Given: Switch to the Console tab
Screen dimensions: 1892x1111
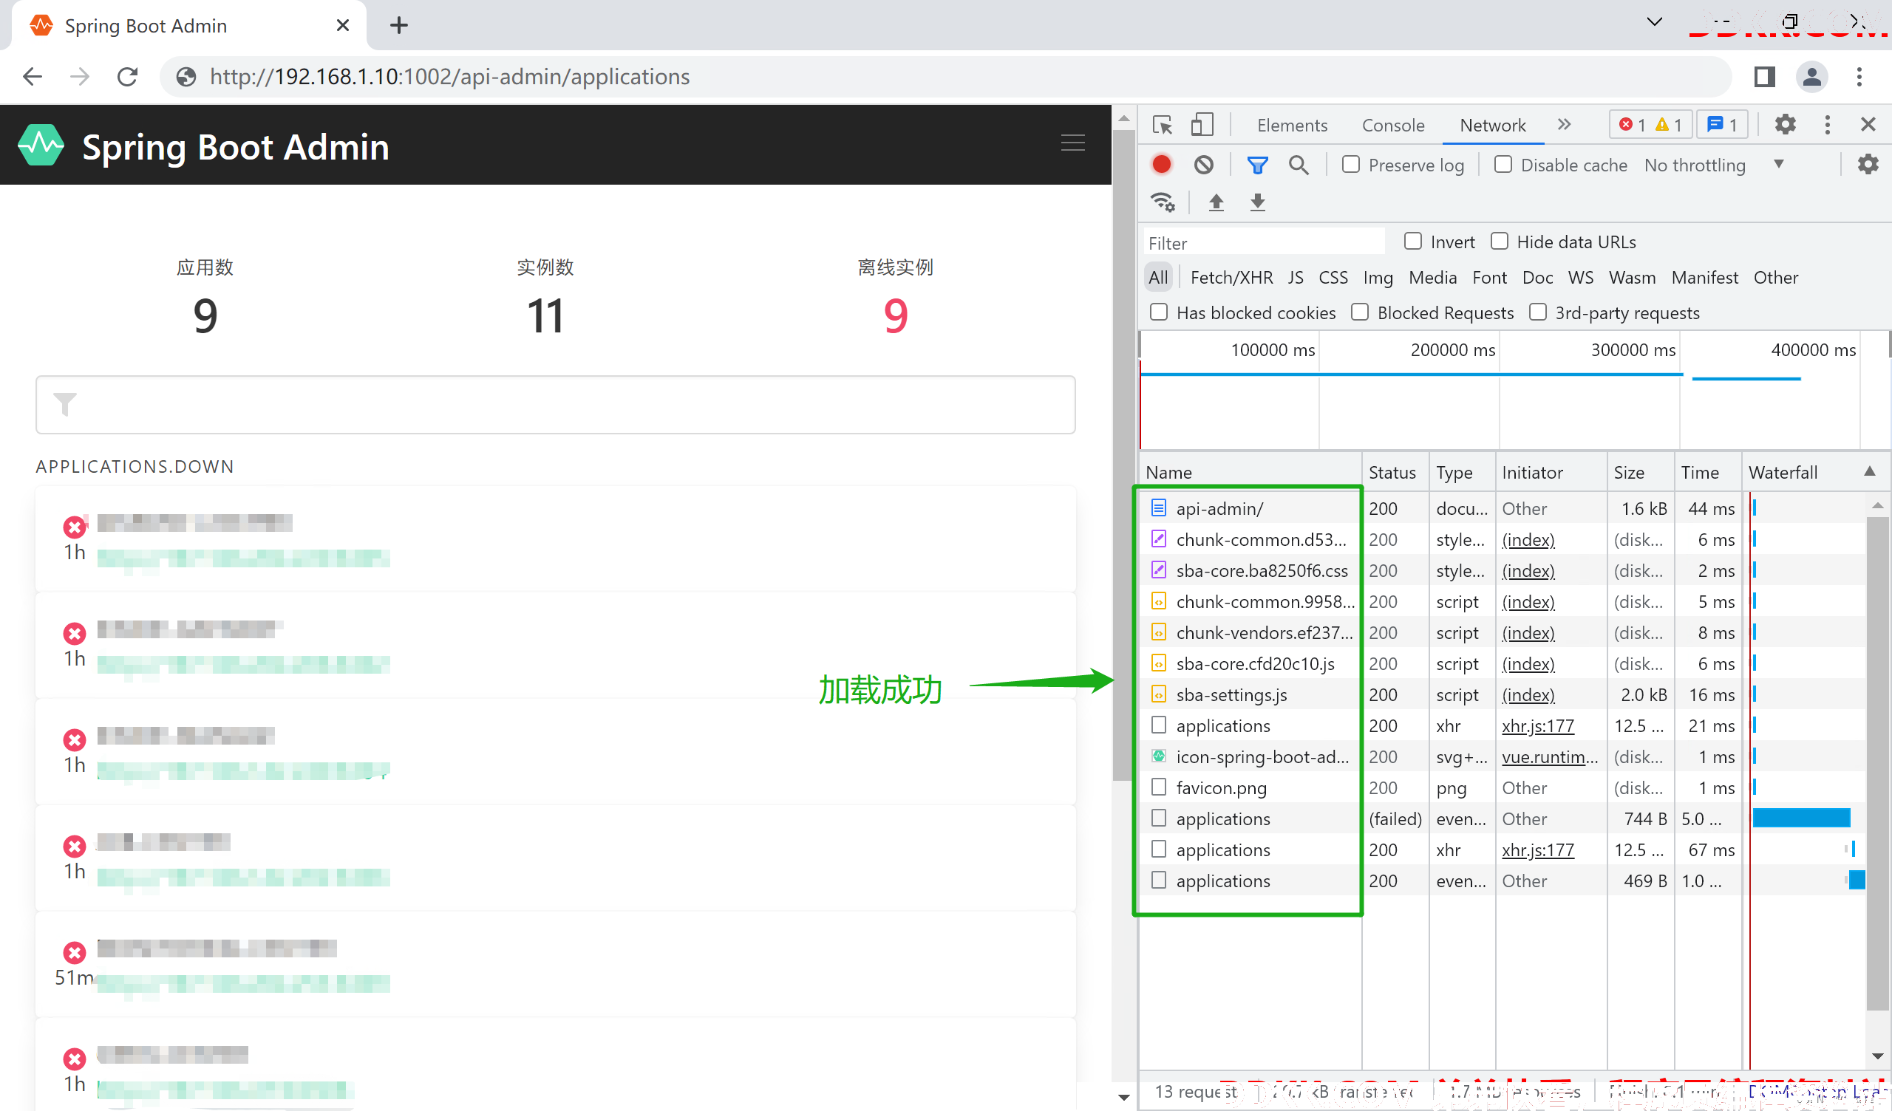Looking at the screenshot, I should (1392, 126).
